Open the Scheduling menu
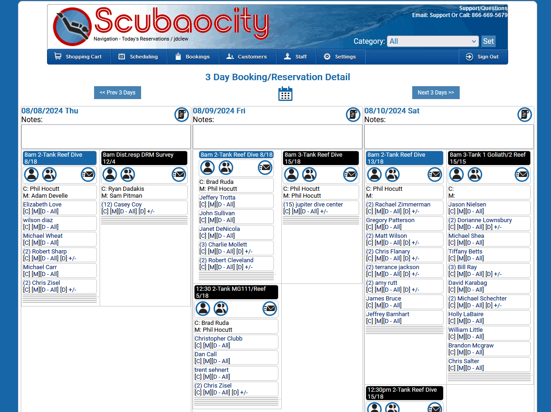This screenshot has height=412, width=551. tap(138, 57)
